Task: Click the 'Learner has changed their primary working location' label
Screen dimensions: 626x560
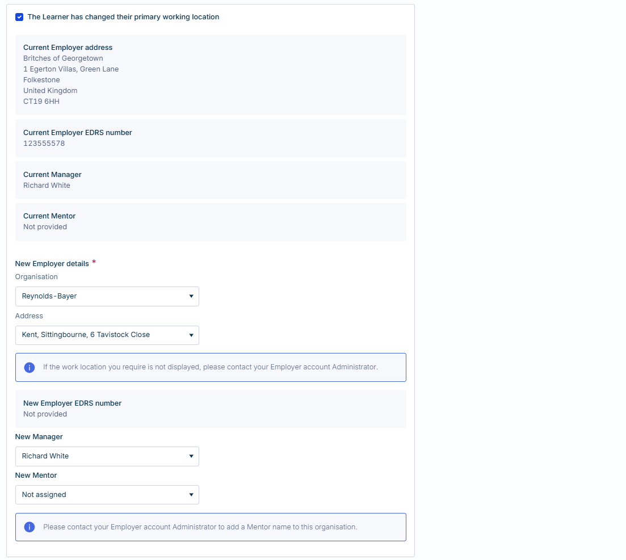Action: click(x=123, y=17)
